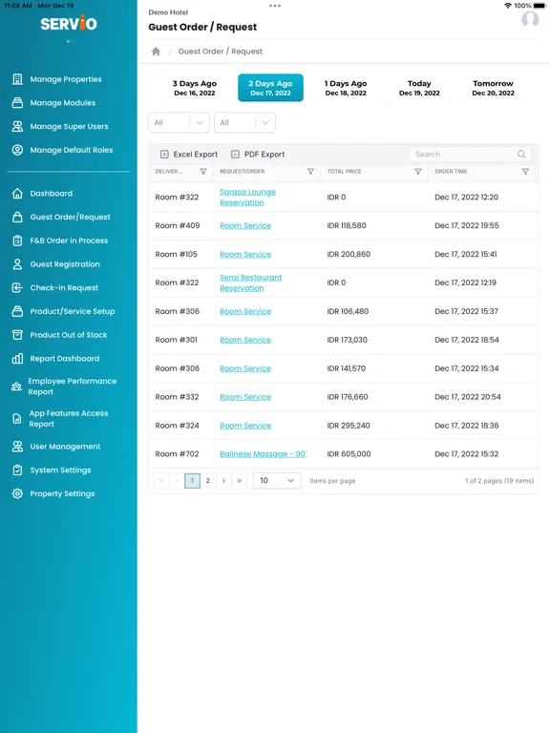Image resolution: width=550 pixels, height=733 pixels.
Task: Click the Manage Default Roles icon
Action: pos(17,150)
